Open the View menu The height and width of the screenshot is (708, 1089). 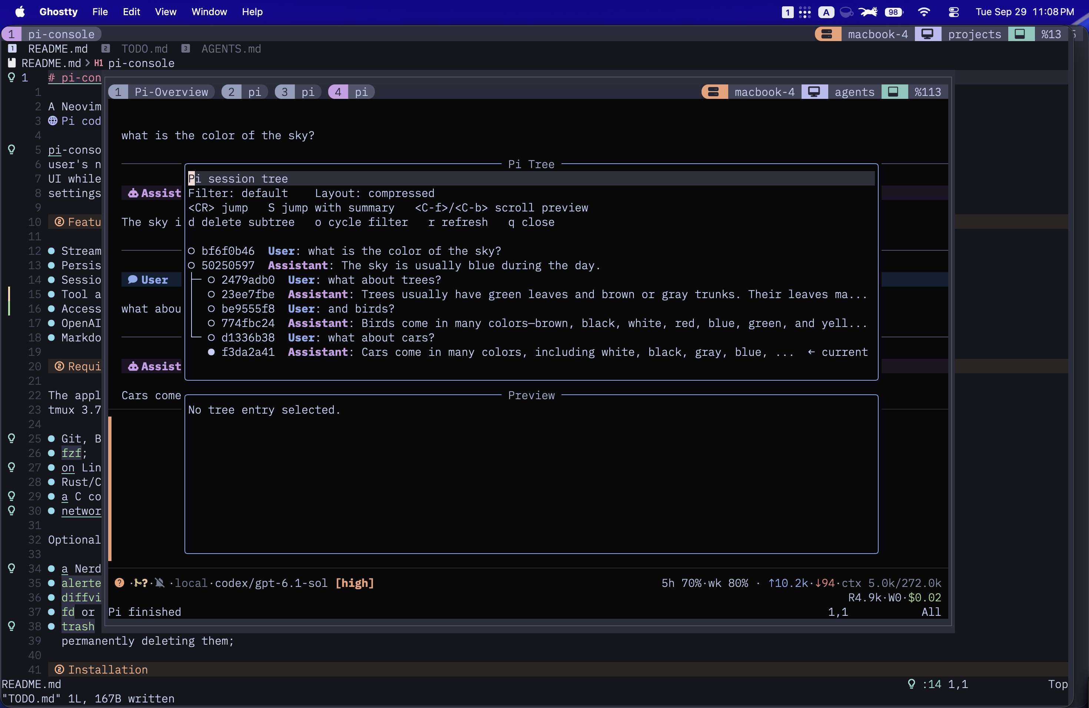pos(166,12)
